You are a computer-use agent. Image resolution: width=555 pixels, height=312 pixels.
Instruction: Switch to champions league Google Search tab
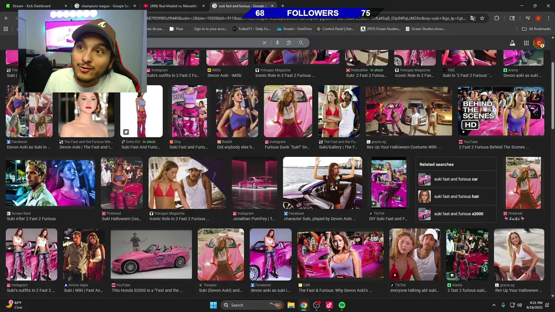coord(104,6)
